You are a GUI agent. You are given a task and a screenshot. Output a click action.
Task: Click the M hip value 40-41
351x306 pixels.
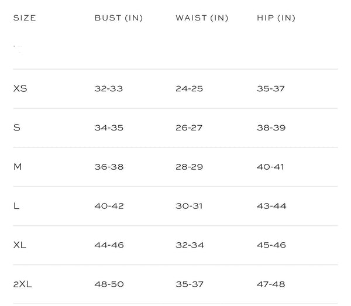coord(270,167)
